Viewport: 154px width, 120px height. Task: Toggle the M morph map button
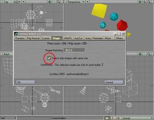pos(119,118)
